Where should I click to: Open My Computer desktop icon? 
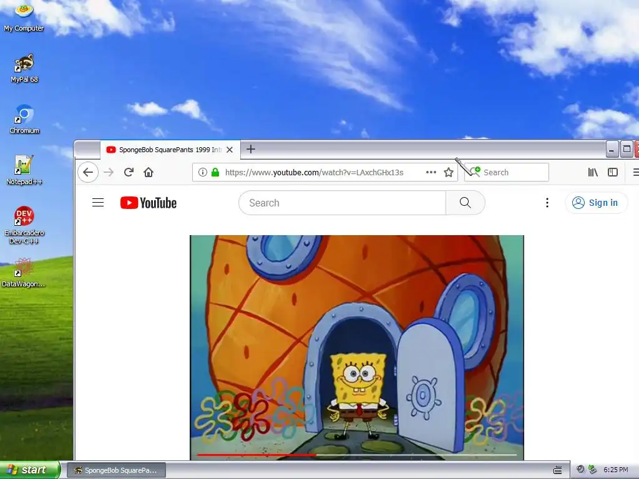(24, 16)
